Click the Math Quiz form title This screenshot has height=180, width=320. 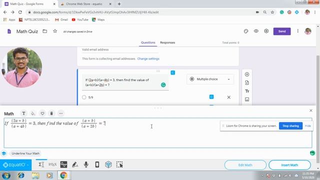click(27, 31)
